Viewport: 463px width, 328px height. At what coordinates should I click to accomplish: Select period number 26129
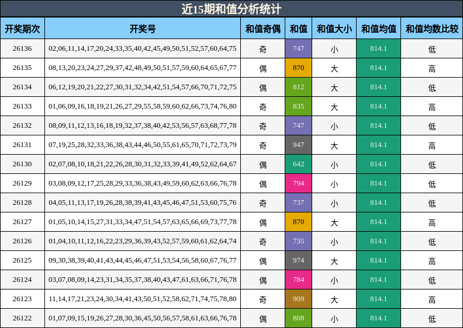[22, 183]
